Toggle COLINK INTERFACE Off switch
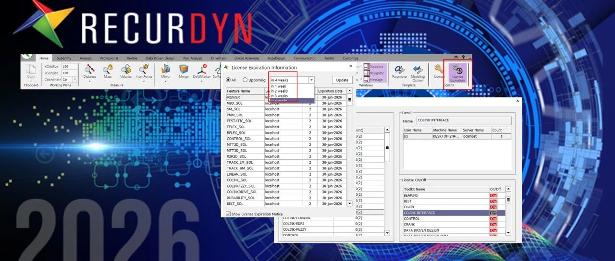 (x=493, y=213)
